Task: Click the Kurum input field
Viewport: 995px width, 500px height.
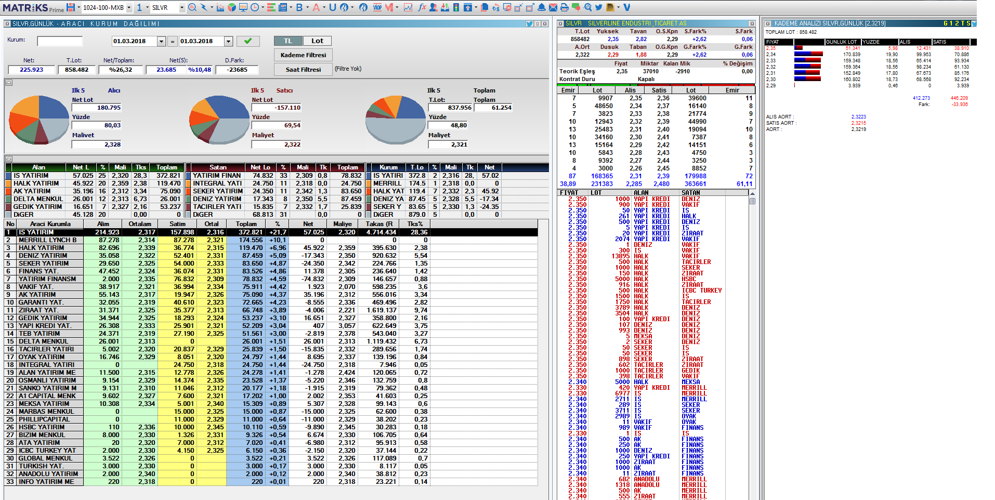Action: 60,41
